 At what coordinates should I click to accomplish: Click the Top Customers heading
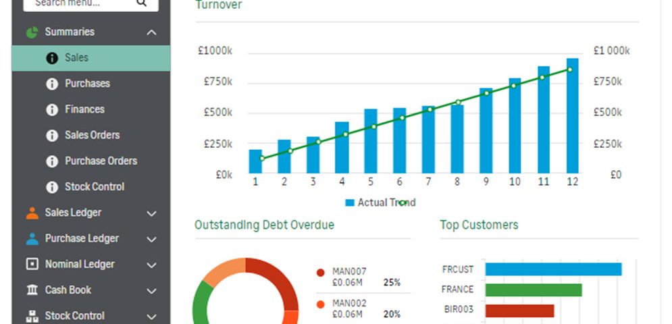[x=479, y=225]
